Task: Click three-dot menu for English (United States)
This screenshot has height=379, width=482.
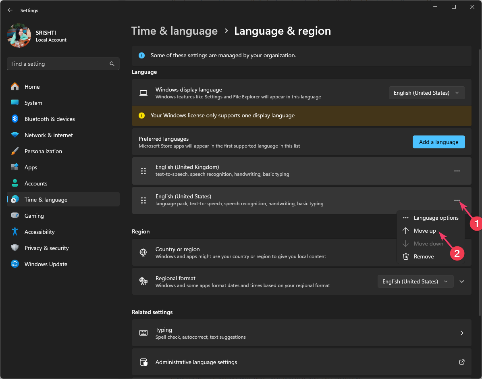Action: pyautogui.click(x=457, y=200)
